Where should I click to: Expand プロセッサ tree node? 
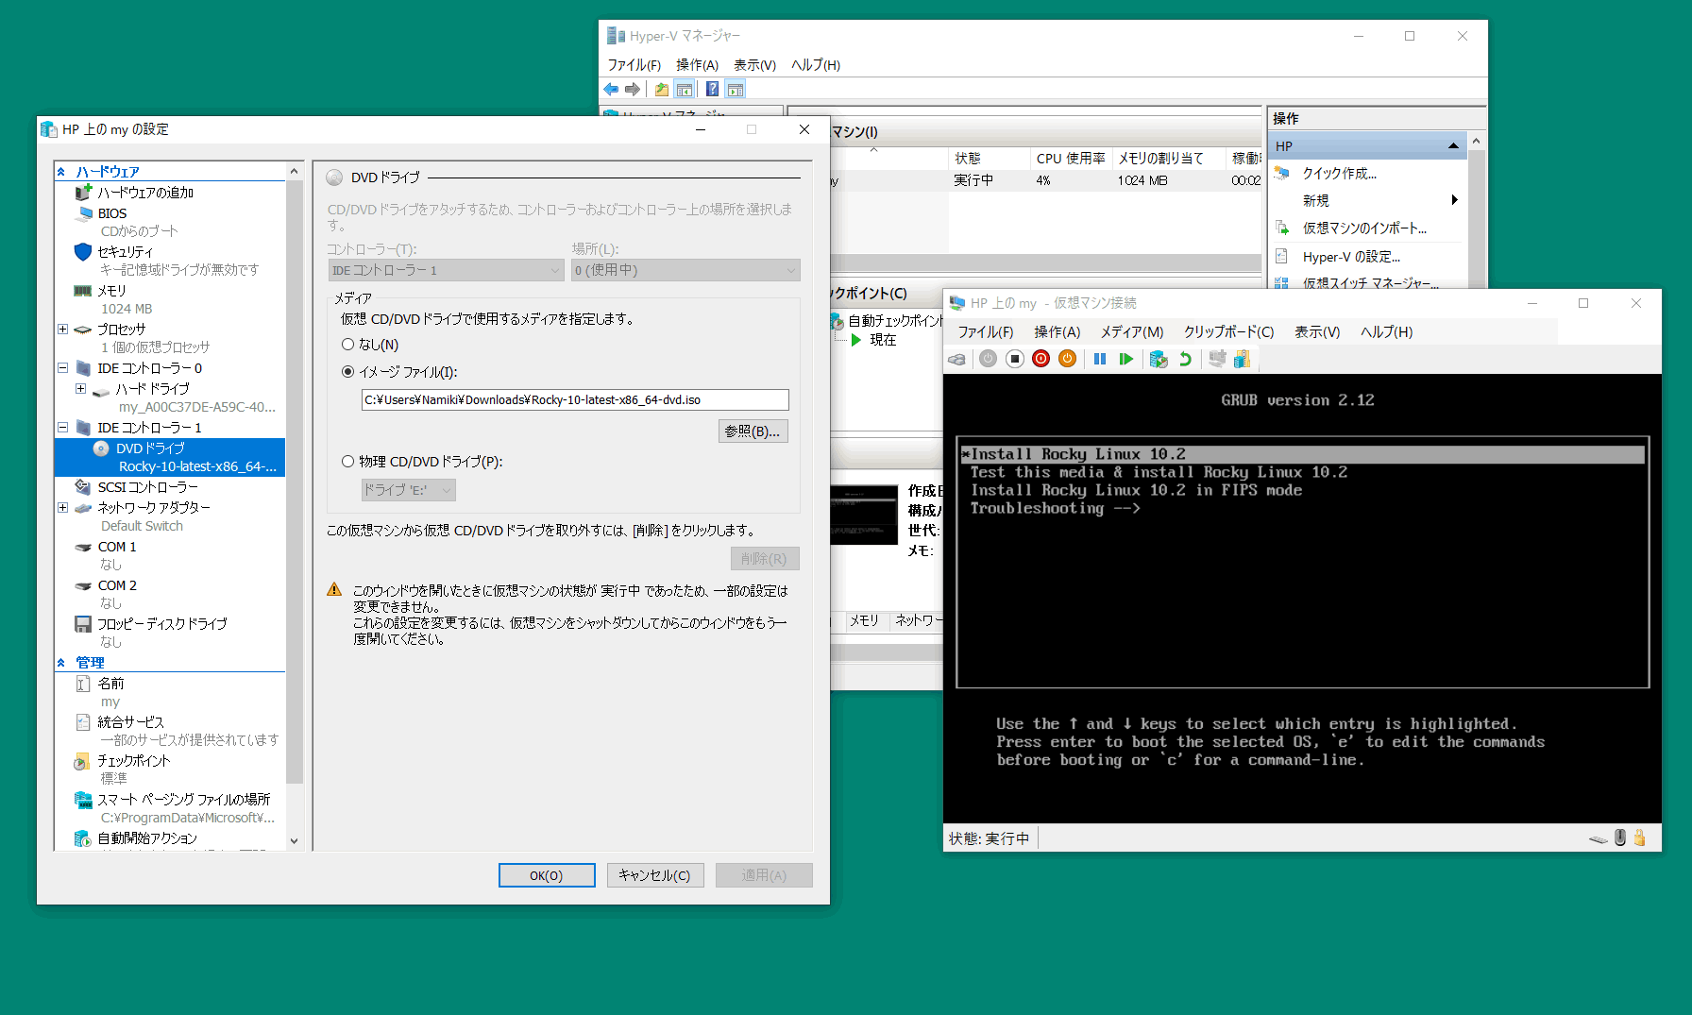(62, 330)
